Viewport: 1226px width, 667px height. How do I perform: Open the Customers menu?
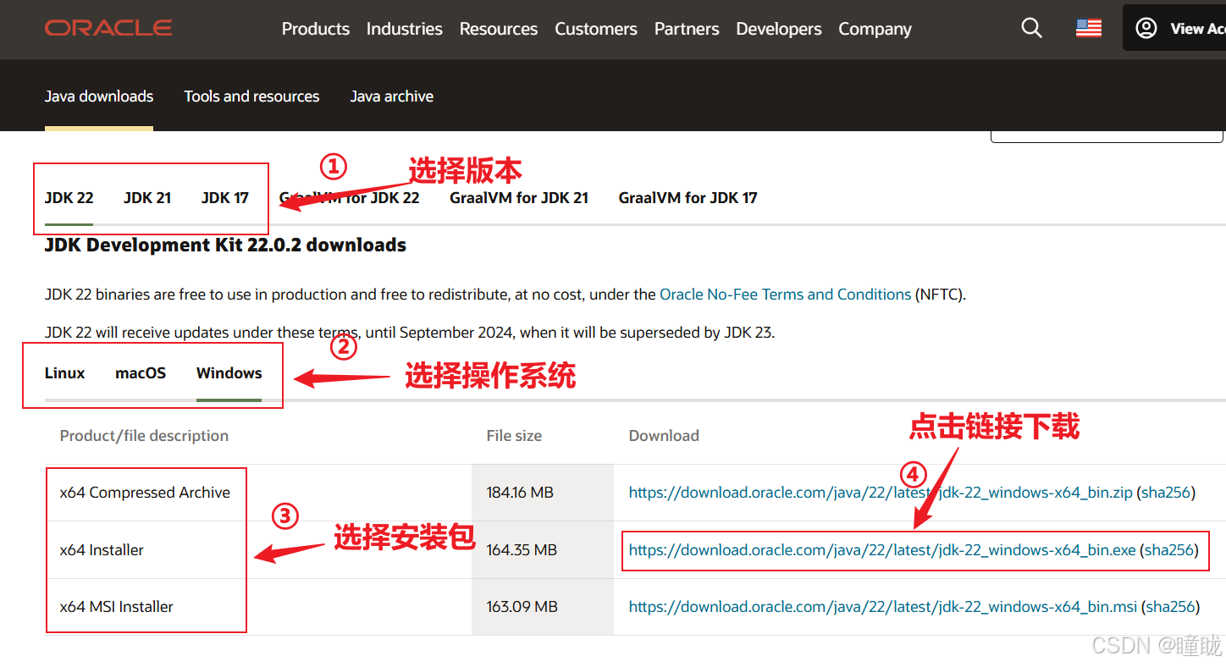tap(596, 29)
